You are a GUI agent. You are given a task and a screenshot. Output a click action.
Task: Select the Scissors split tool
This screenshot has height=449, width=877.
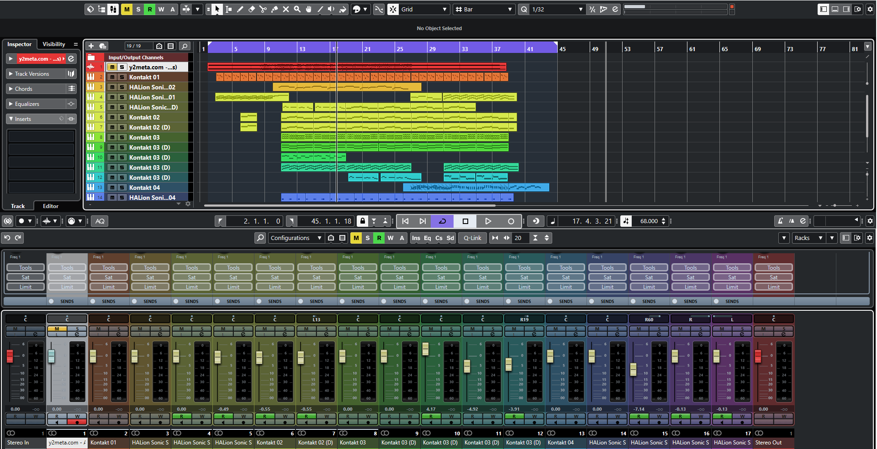coord(263,9)
